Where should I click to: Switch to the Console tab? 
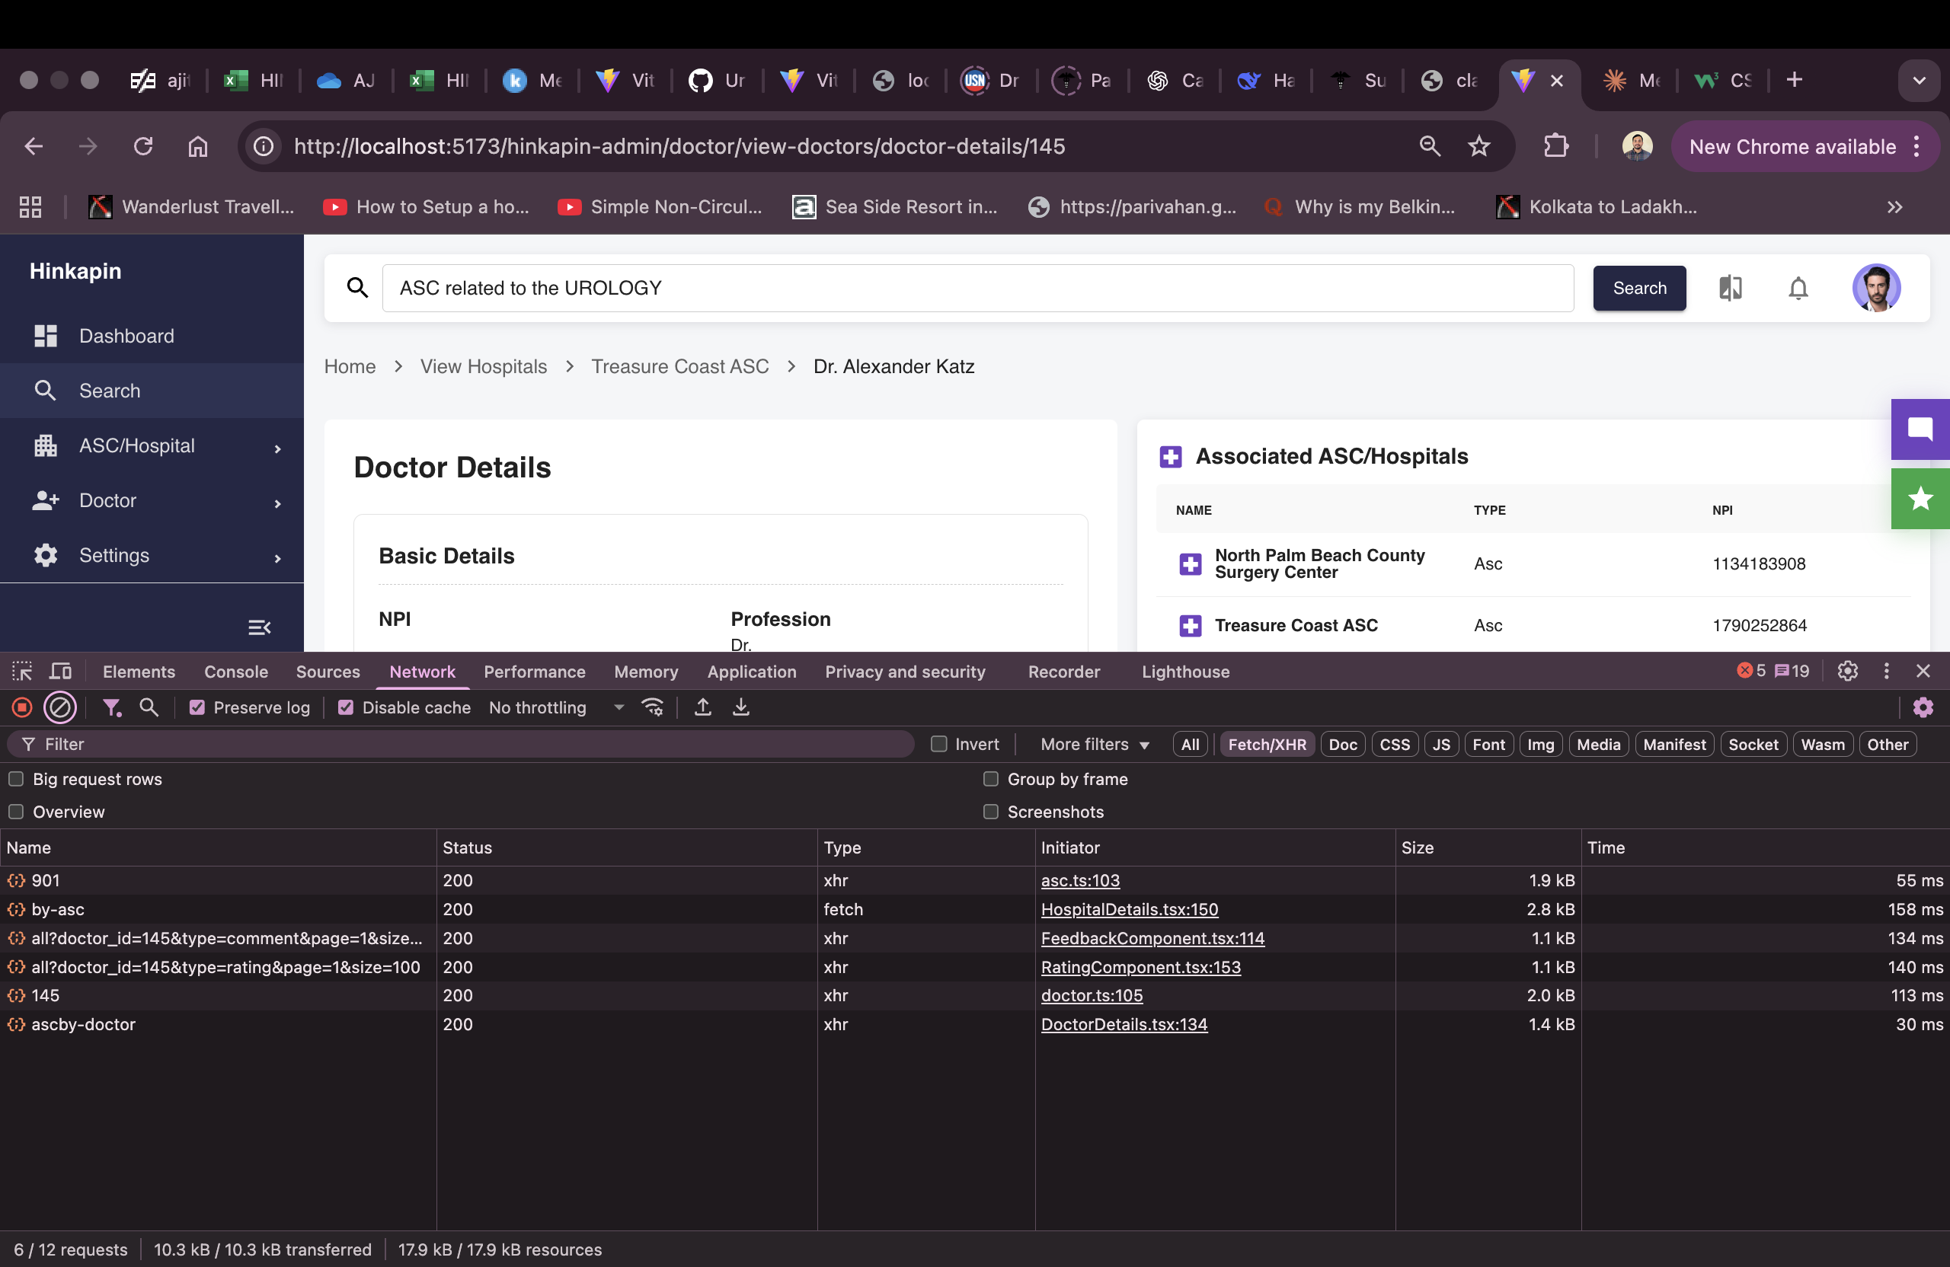pos(236,672)
